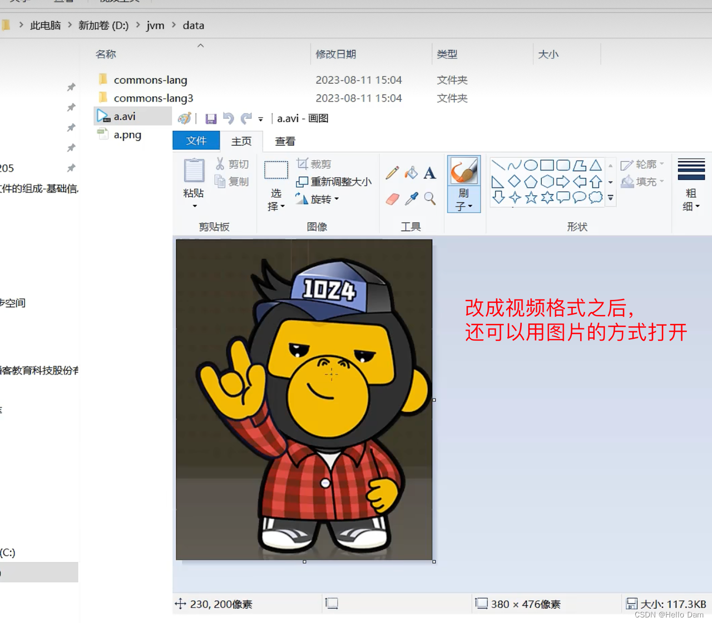Choose the Diamond shape
This screenshot has width=712, height=623.
515,181
